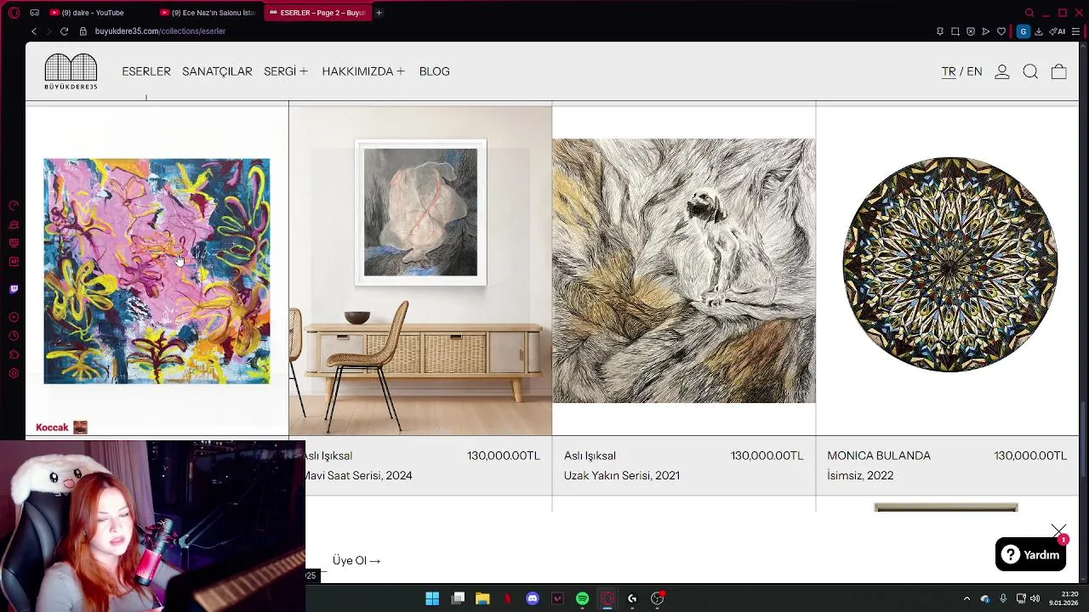Switch language to EN
Image resolution: width=1089 pixels, height=612 pixels.
(974, 71)
